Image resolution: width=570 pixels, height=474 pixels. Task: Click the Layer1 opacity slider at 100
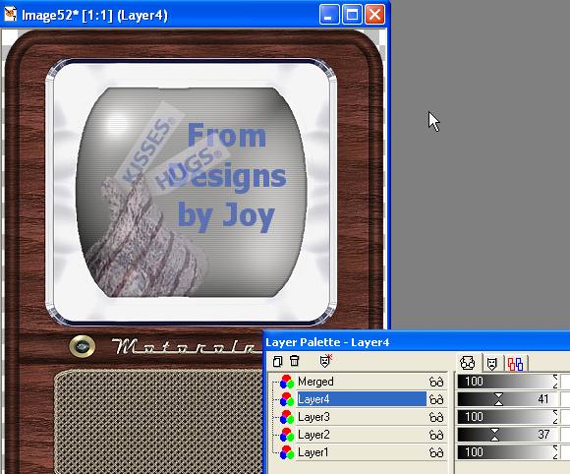point(507,452)
